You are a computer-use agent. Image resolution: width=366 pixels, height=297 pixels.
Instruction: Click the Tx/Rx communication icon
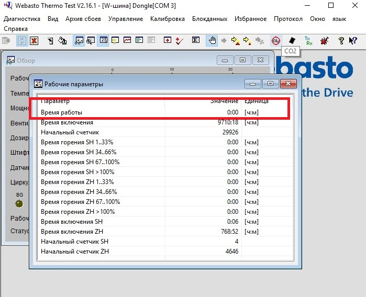pos(308,40)
